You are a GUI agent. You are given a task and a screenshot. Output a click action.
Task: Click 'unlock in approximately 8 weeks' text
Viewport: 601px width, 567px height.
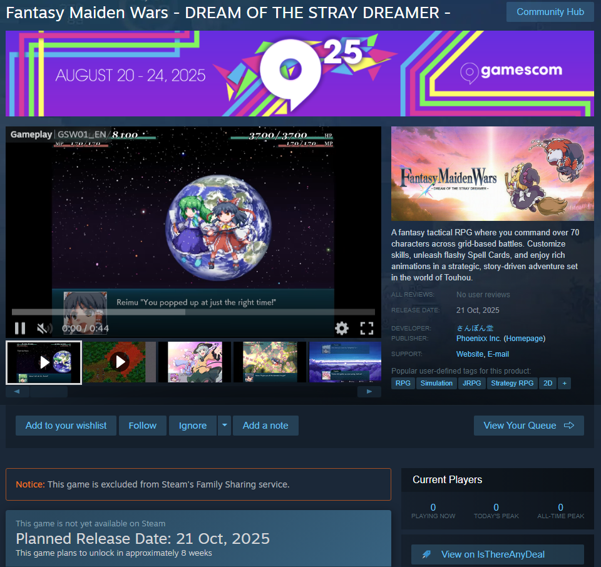[152, 553]
